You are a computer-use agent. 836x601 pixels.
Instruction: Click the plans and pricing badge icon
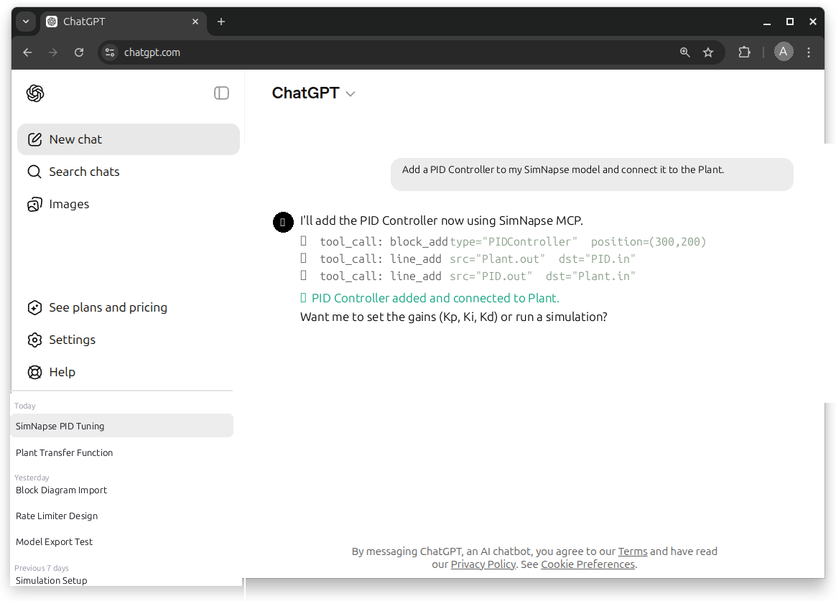[x=34, y=307]
